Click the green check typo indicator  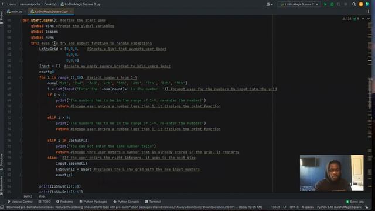356,18
